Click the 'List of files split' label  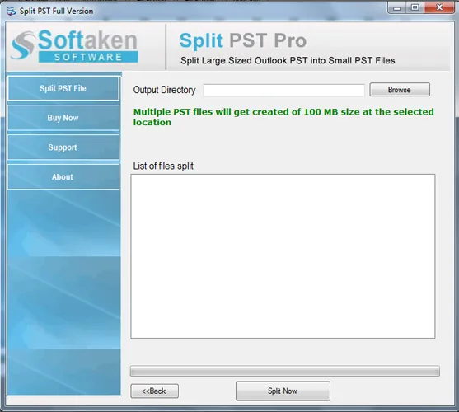163,166
